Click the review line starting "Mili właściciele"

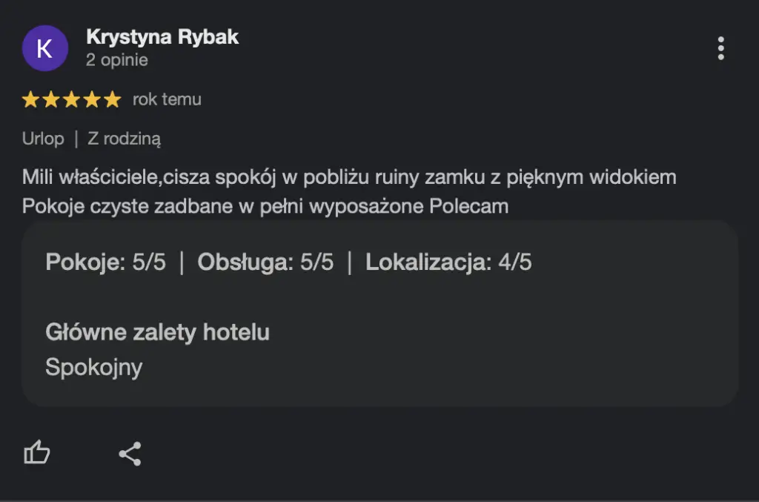pos(349,177)
